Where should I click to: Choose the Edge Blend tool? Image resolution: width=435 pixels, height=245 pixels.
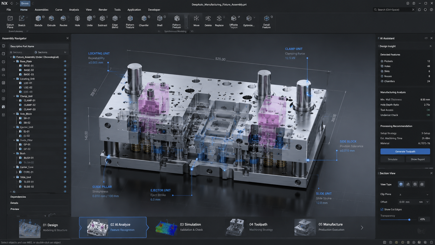pyautogui.click(x=115, y=21)
